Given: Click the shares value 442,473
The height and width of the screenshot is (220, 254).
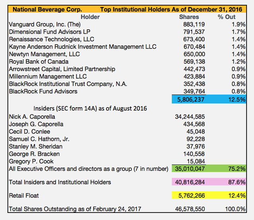Looking at the screenshot, I should click(194, 69).
